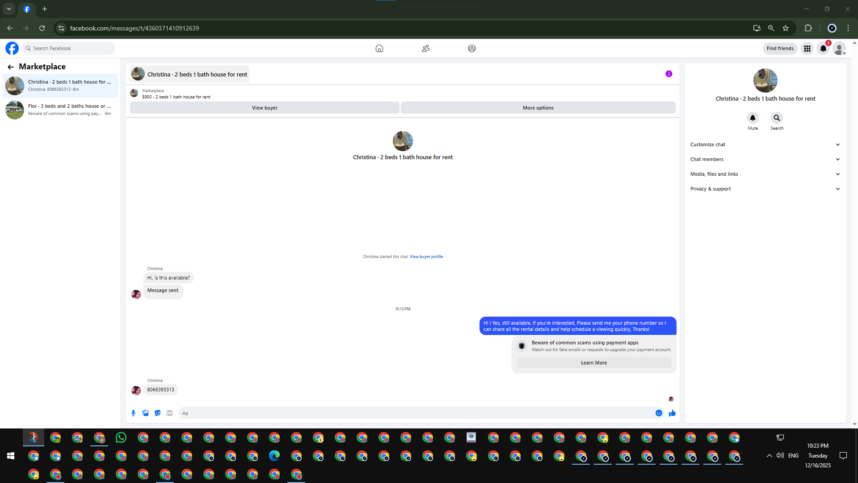Click the 'Hi, is this available?' message
The image size is (858, 483).
point(168,278)
